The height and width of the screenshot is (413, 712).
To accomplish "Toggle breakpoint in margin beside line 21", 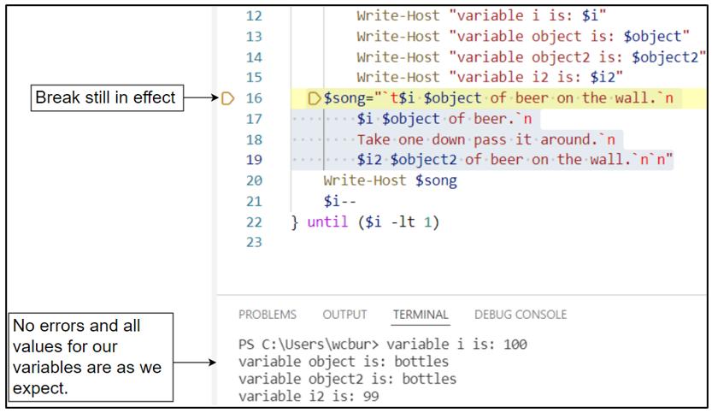I will 227,201.
